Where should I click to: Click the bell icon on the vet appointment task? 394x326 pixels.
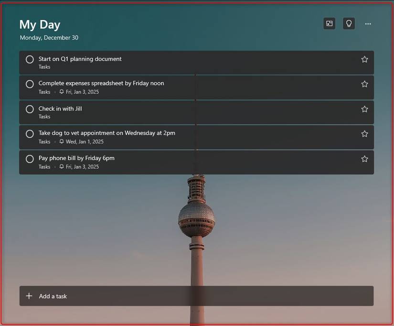[x=62, y=141]
